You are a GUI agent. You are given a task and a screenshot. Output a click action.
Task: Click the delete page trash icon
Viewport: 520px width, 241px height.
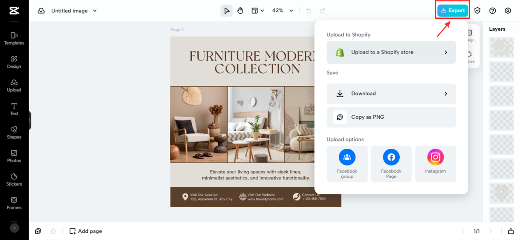tap(53, 231)
